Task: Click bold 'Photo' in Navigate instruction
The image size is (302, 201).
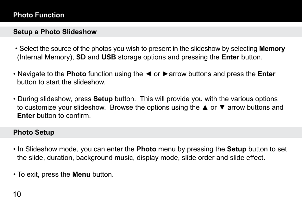Action: (77, 74)
